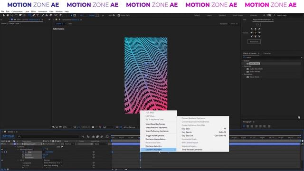Open the viewer resolution Half dropdown
The image size is (304, 171).
click(108, 127)
